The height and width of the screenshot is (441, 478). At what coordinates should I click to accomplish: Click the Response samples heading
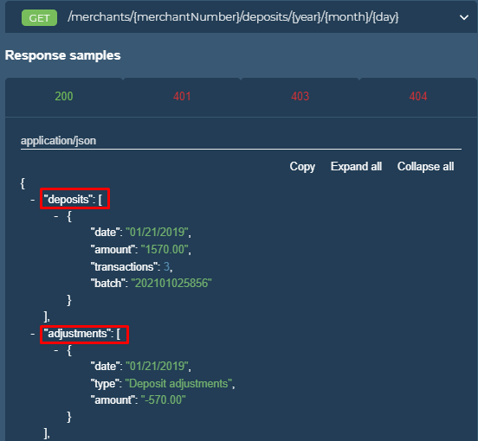point(63,55)
